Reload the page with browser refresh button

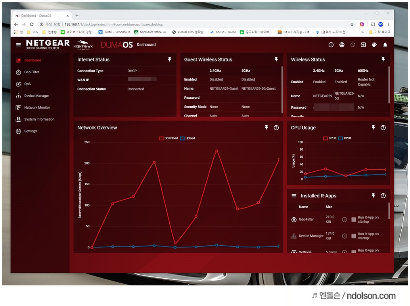32,24
